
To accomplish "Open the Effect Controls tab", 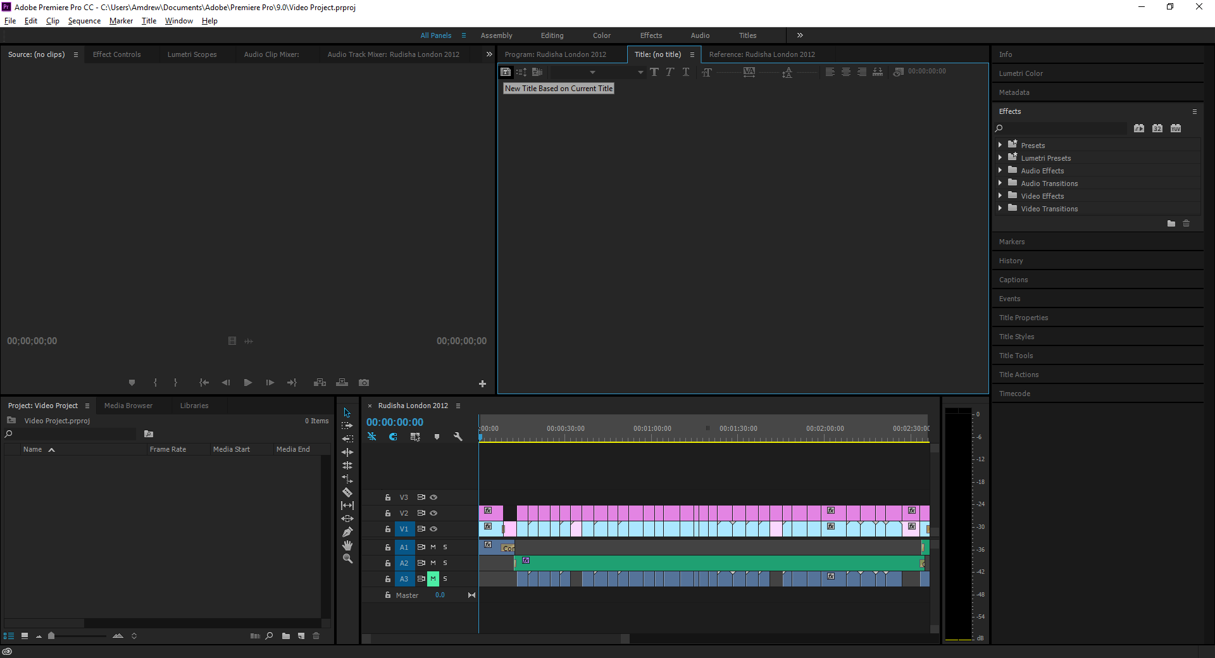I will 117,54.
